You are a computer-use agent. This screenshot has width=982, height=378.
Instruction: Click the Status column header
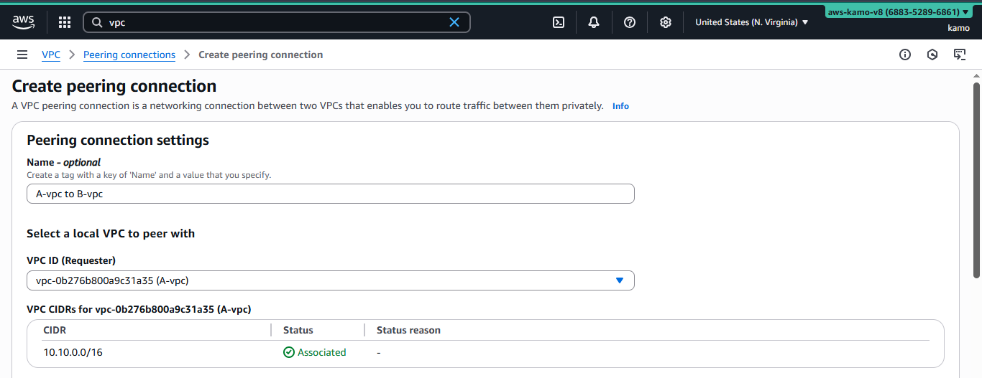(298, 330)
